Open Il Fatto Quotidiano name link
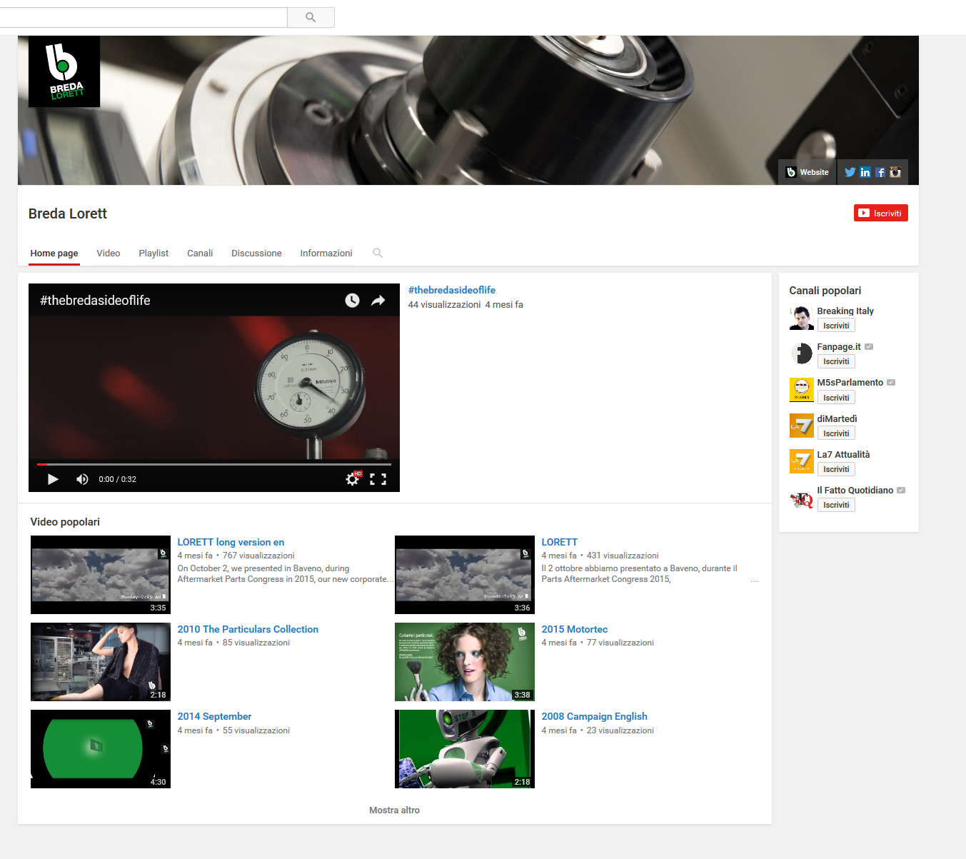The width and height of the screenshot is (966, 859). coord(855,491)
